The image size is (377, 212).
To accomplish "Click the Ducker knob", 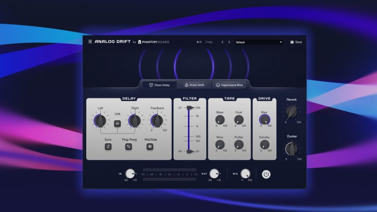I will coord(292,149).
